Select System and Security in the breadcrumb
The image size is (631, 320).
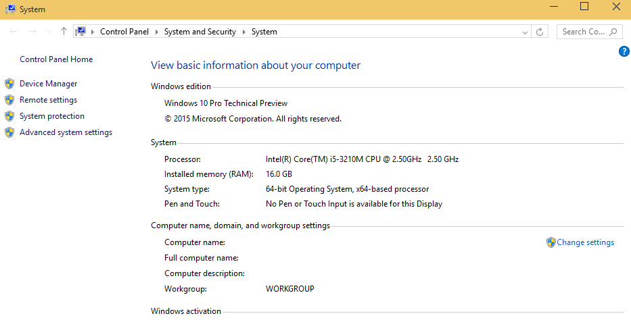click(x=200, y=32)
